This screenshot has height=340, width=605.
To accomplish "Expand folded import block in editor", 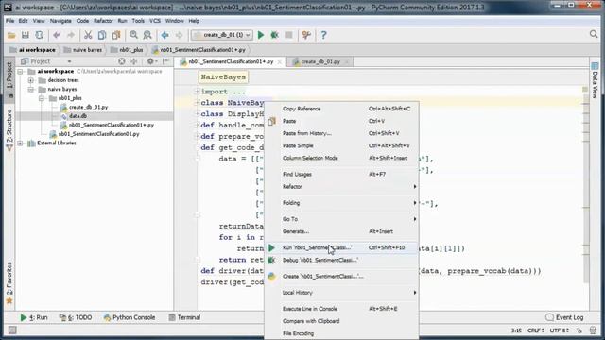I will 197,92.
